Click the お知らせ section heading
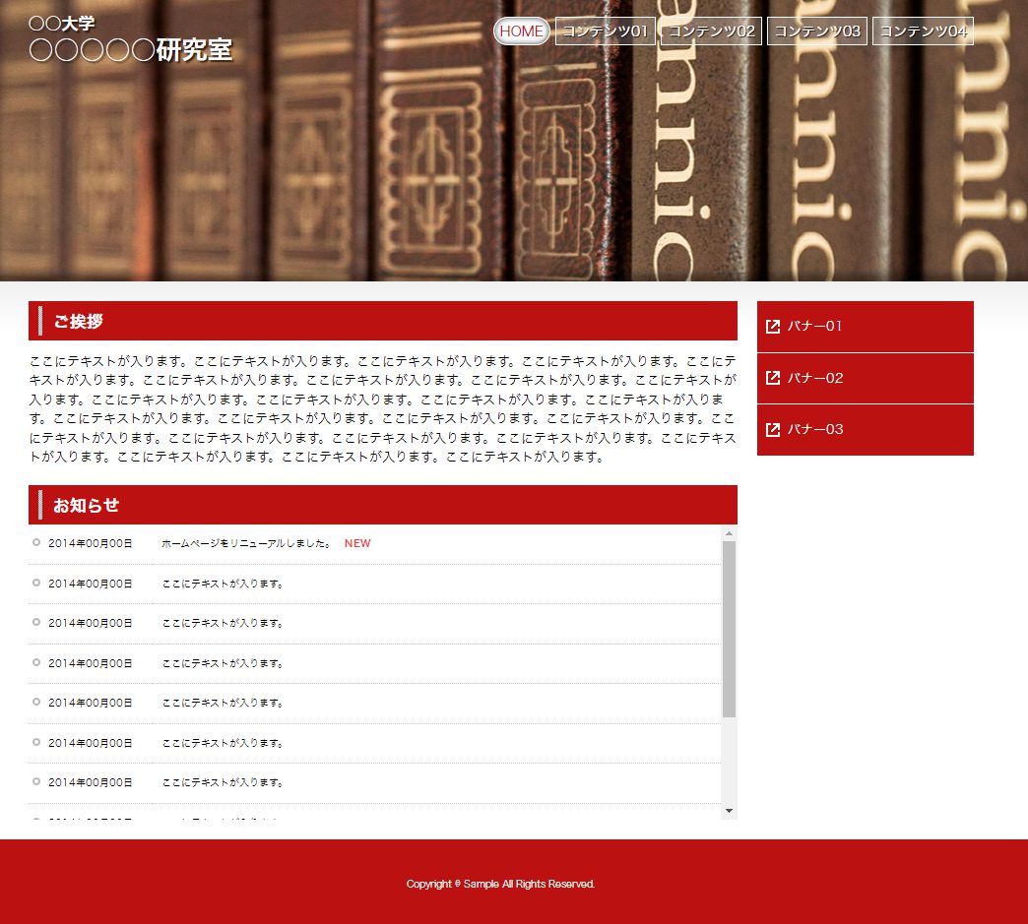Viewport: 1028px width, 924px height. tap(87, 505)
